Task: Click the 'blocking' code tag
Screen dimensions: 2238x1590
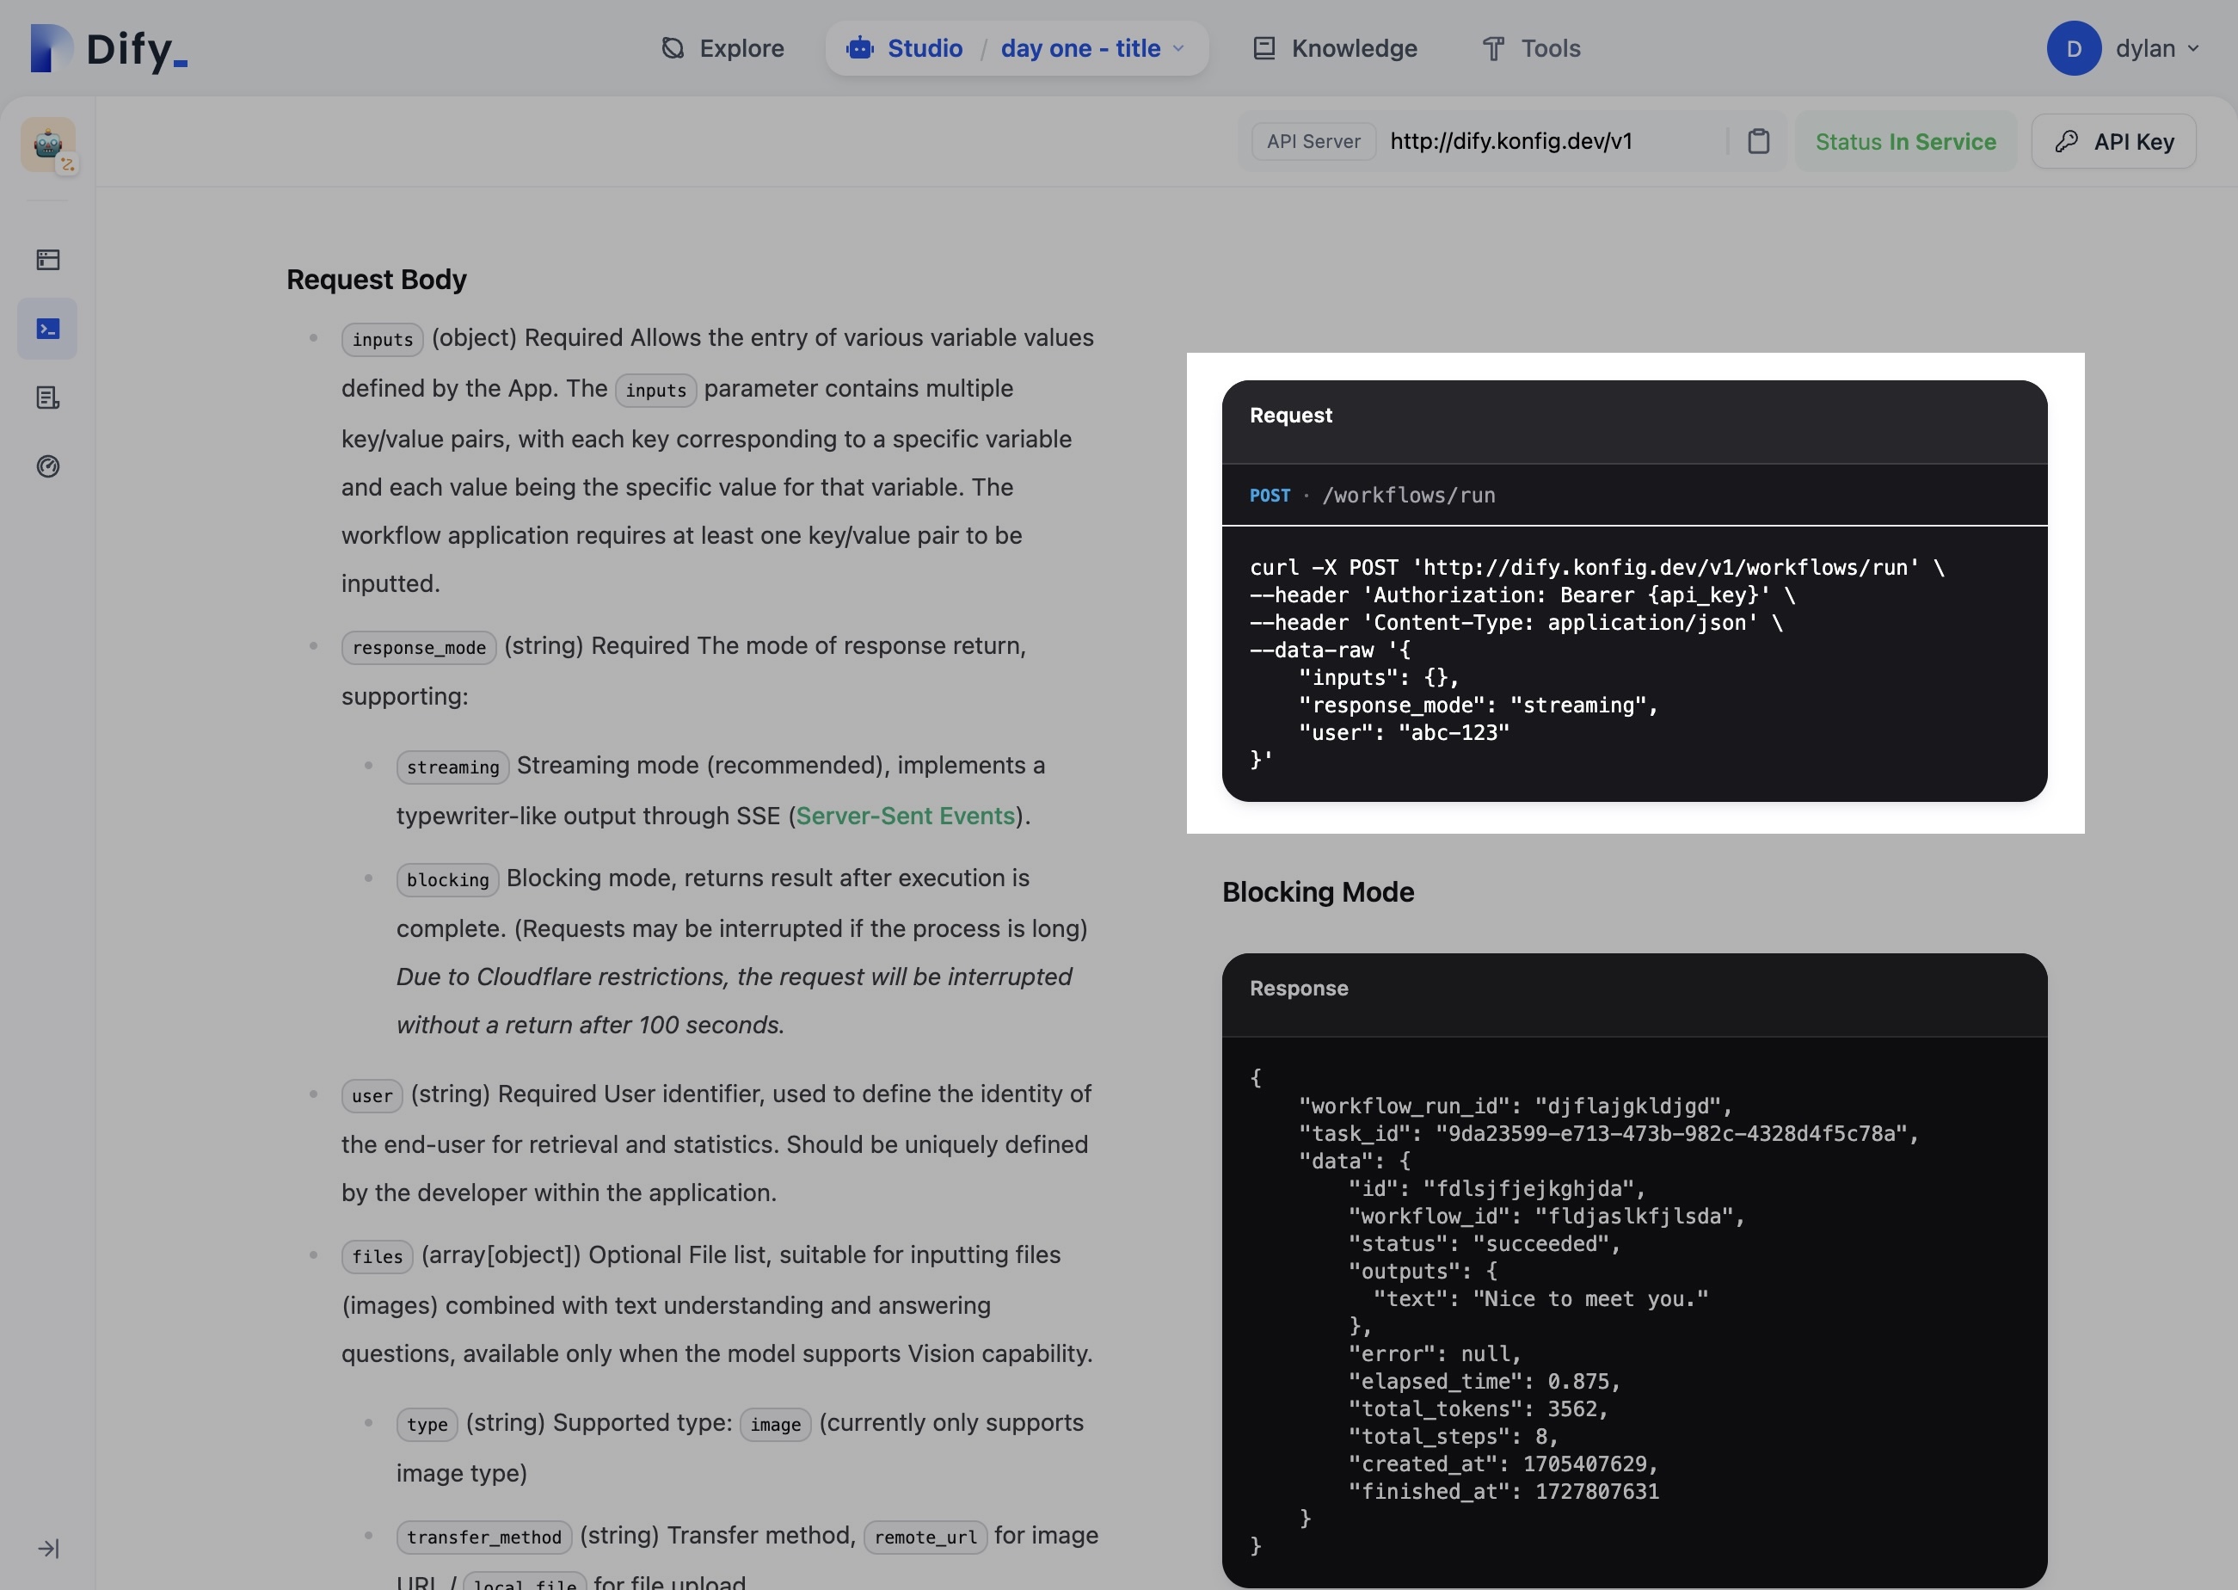Action: pos(447,879)
